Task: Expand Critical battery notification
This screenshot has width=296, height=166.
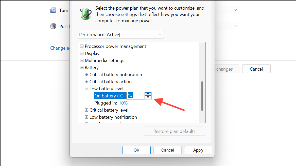Action: pyautogui.click(x=86, y=75)
